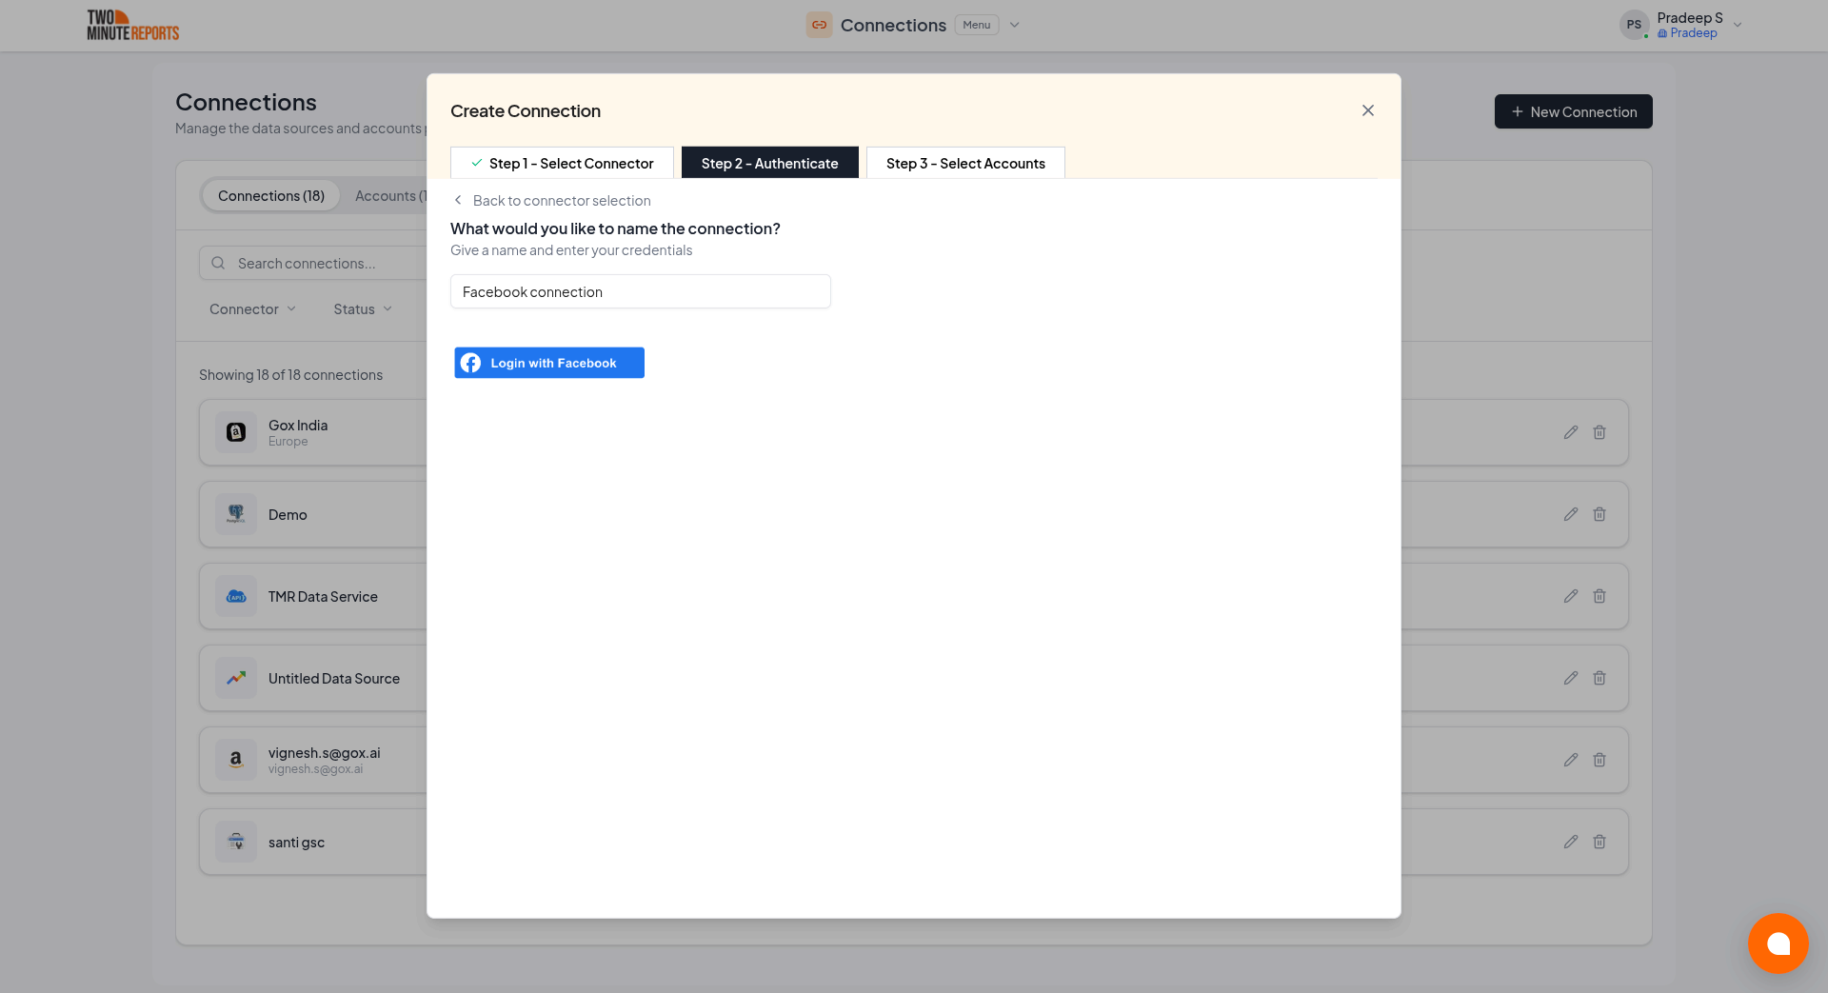Click trash icon for vignesh.s@gox.ai connection
This screenshot has height=993, width=1828.
tap(1599, 760)
